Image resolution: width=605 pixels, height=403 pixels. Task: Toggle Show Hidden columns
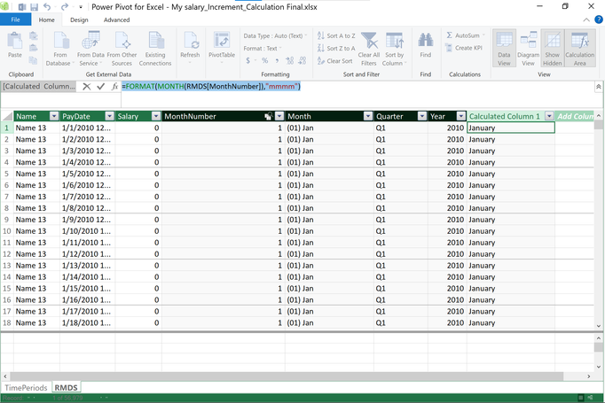(x=552, y=49)
